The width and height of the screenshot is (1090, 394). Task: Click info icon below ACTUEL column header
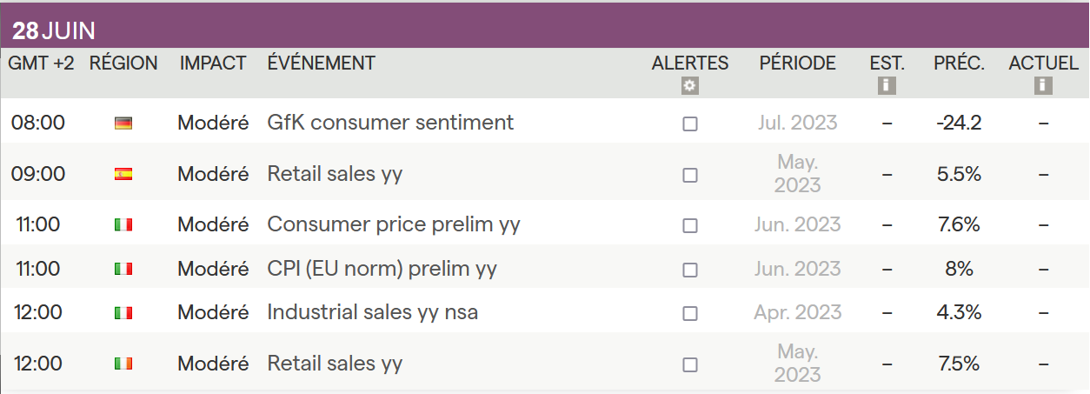click(1043, 85)
